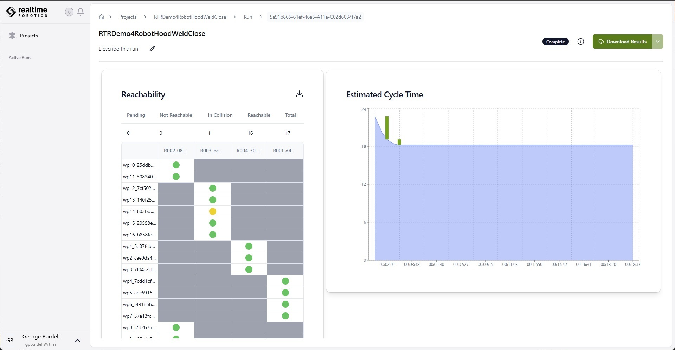Click the green reachable dot for wp10

pos(176,165)
